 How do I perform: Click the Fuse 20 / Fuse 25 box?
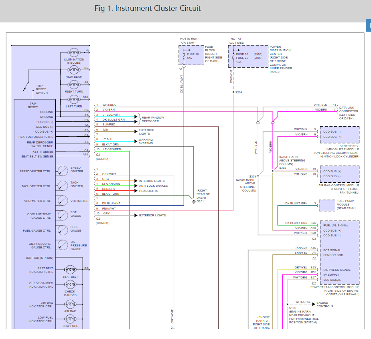pos(248,56)
